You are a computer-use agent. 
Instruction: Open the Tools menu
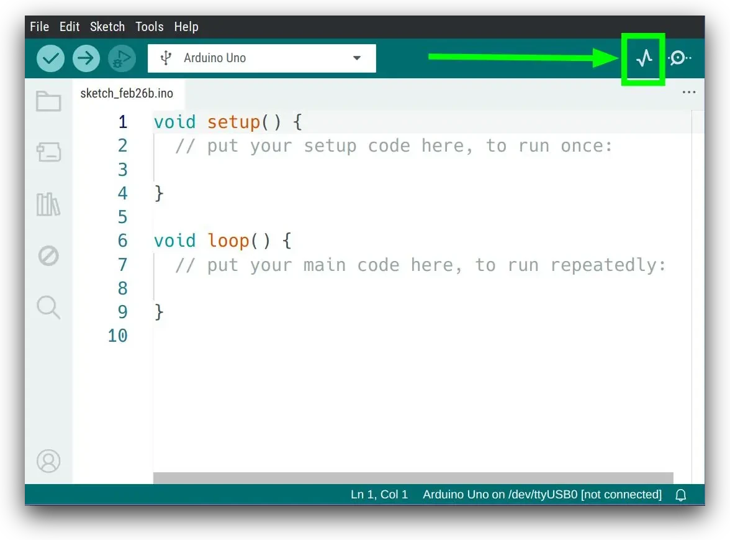point(149,27)
